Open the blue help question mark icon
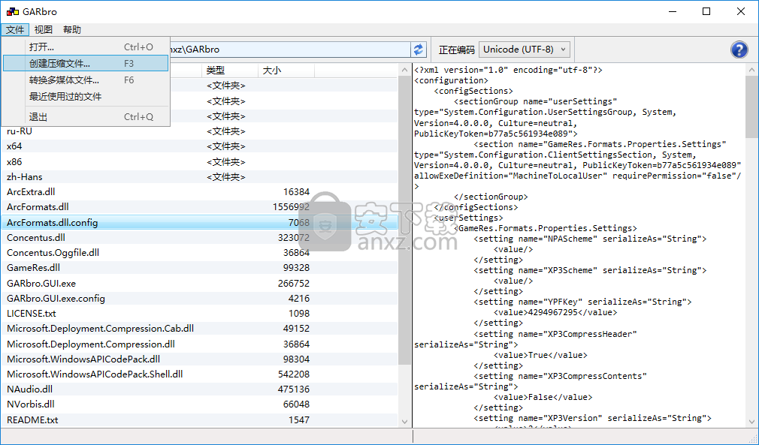The height and width of the screenshot is (445, 759). coord(739,50)
